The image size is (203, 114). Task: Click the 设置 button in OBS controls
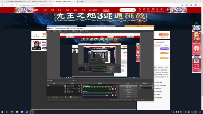point(128,94)
